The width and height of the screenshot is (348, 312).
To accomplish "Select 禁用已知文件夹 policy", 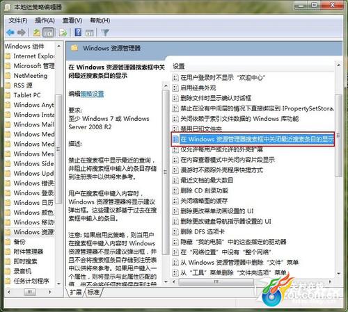I will click(201, 129).
